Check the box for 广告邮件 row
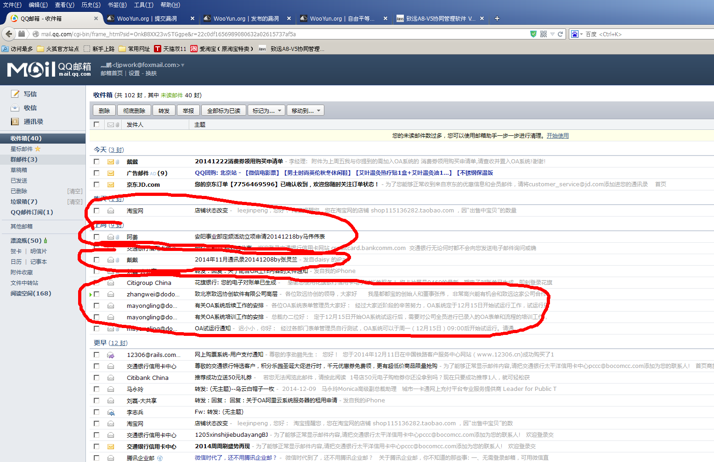The image size is (714, 462). (96, 173)
